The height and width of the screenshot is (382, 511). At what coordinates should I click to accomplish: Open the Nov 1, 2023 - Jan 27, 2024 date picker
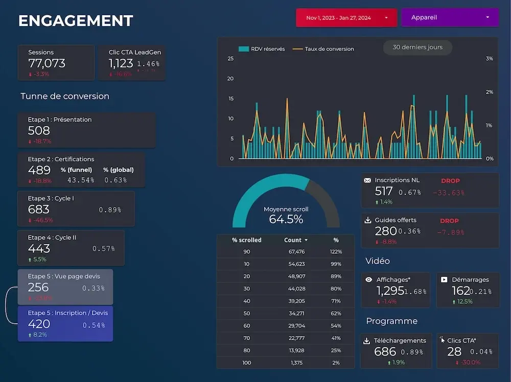(x=346, y=18)
